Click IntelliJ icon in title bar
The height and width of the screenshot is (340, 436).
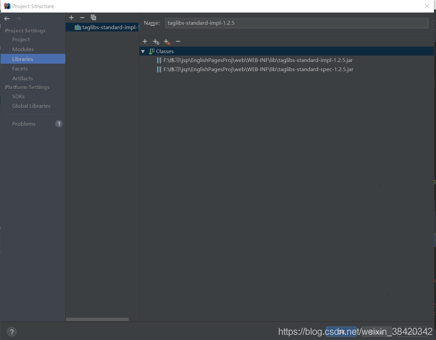(x=7, y=6)
